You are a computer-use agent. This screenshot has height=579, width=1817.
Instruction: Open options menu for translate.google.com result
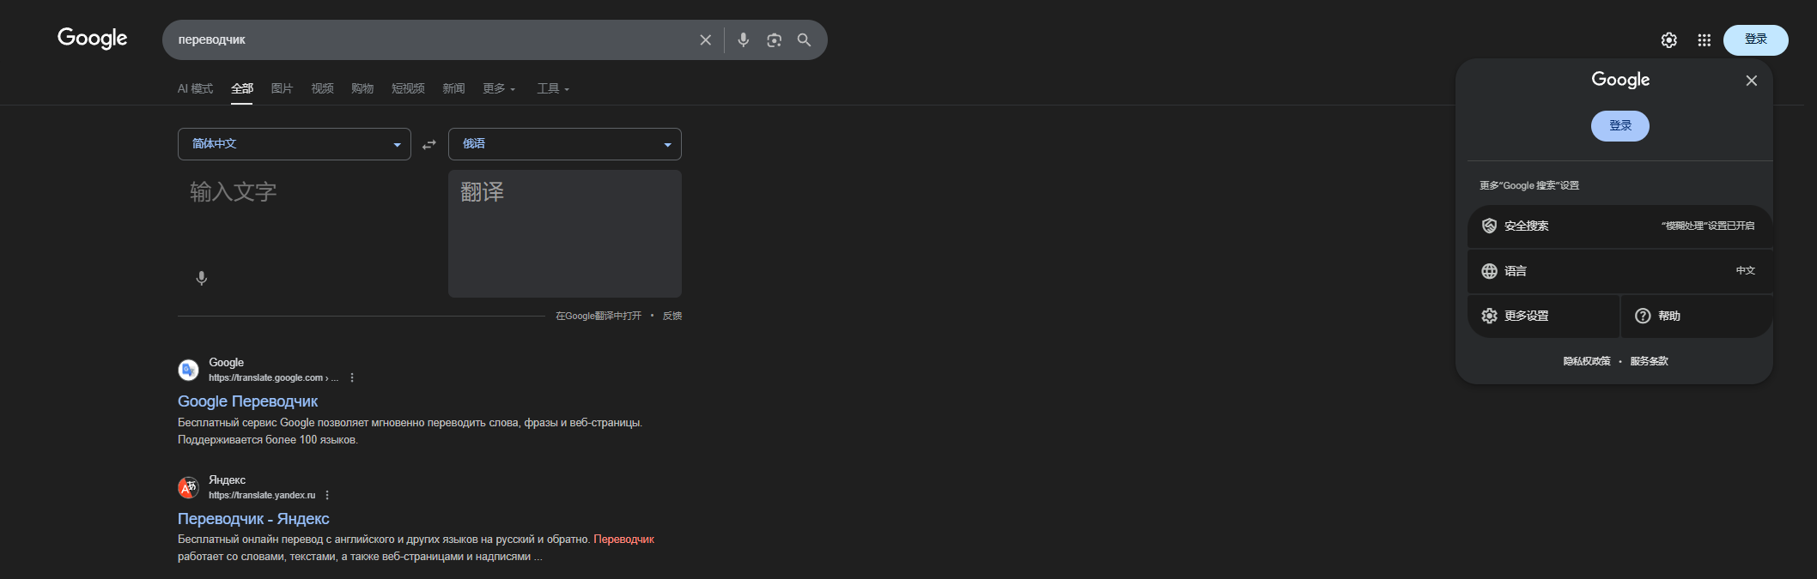coord(352,377)
